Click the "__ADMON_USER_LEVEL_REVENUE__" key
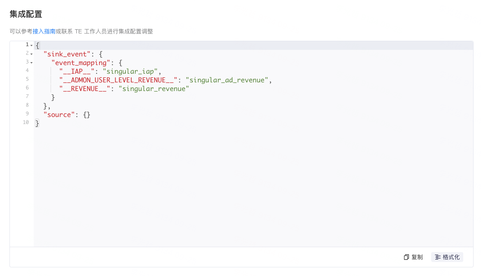483x276 pixels. pos(118,80)
